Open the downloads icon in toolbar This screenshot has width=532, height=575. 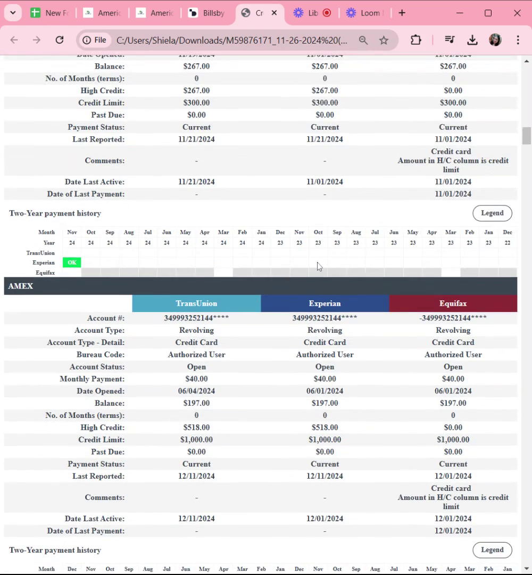click(472, 40)
